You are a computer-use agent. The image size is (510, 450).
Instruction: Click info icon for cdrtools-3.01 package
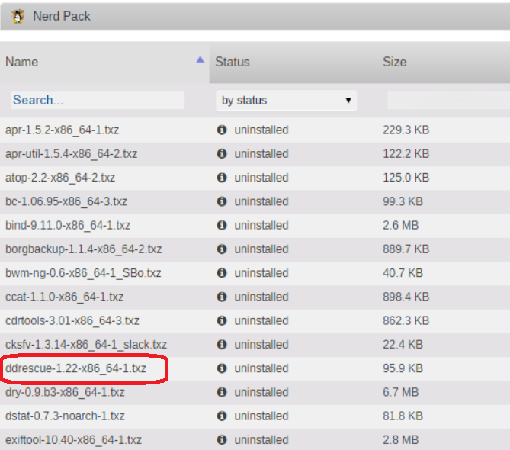(222, 320)
